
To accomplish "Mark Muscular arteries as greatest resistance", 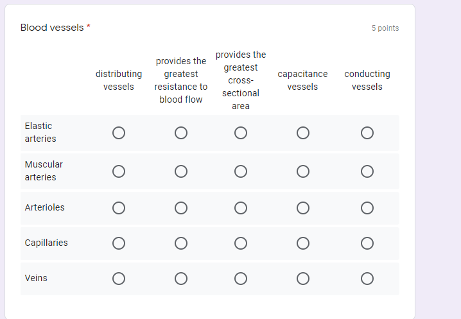I will point(181,171).
